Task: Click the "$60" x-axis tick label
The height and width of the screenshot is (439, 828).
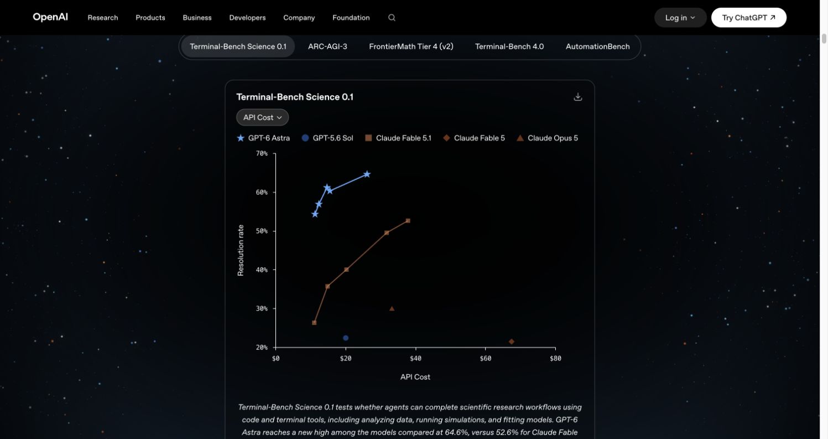Action: coord(486,358)
